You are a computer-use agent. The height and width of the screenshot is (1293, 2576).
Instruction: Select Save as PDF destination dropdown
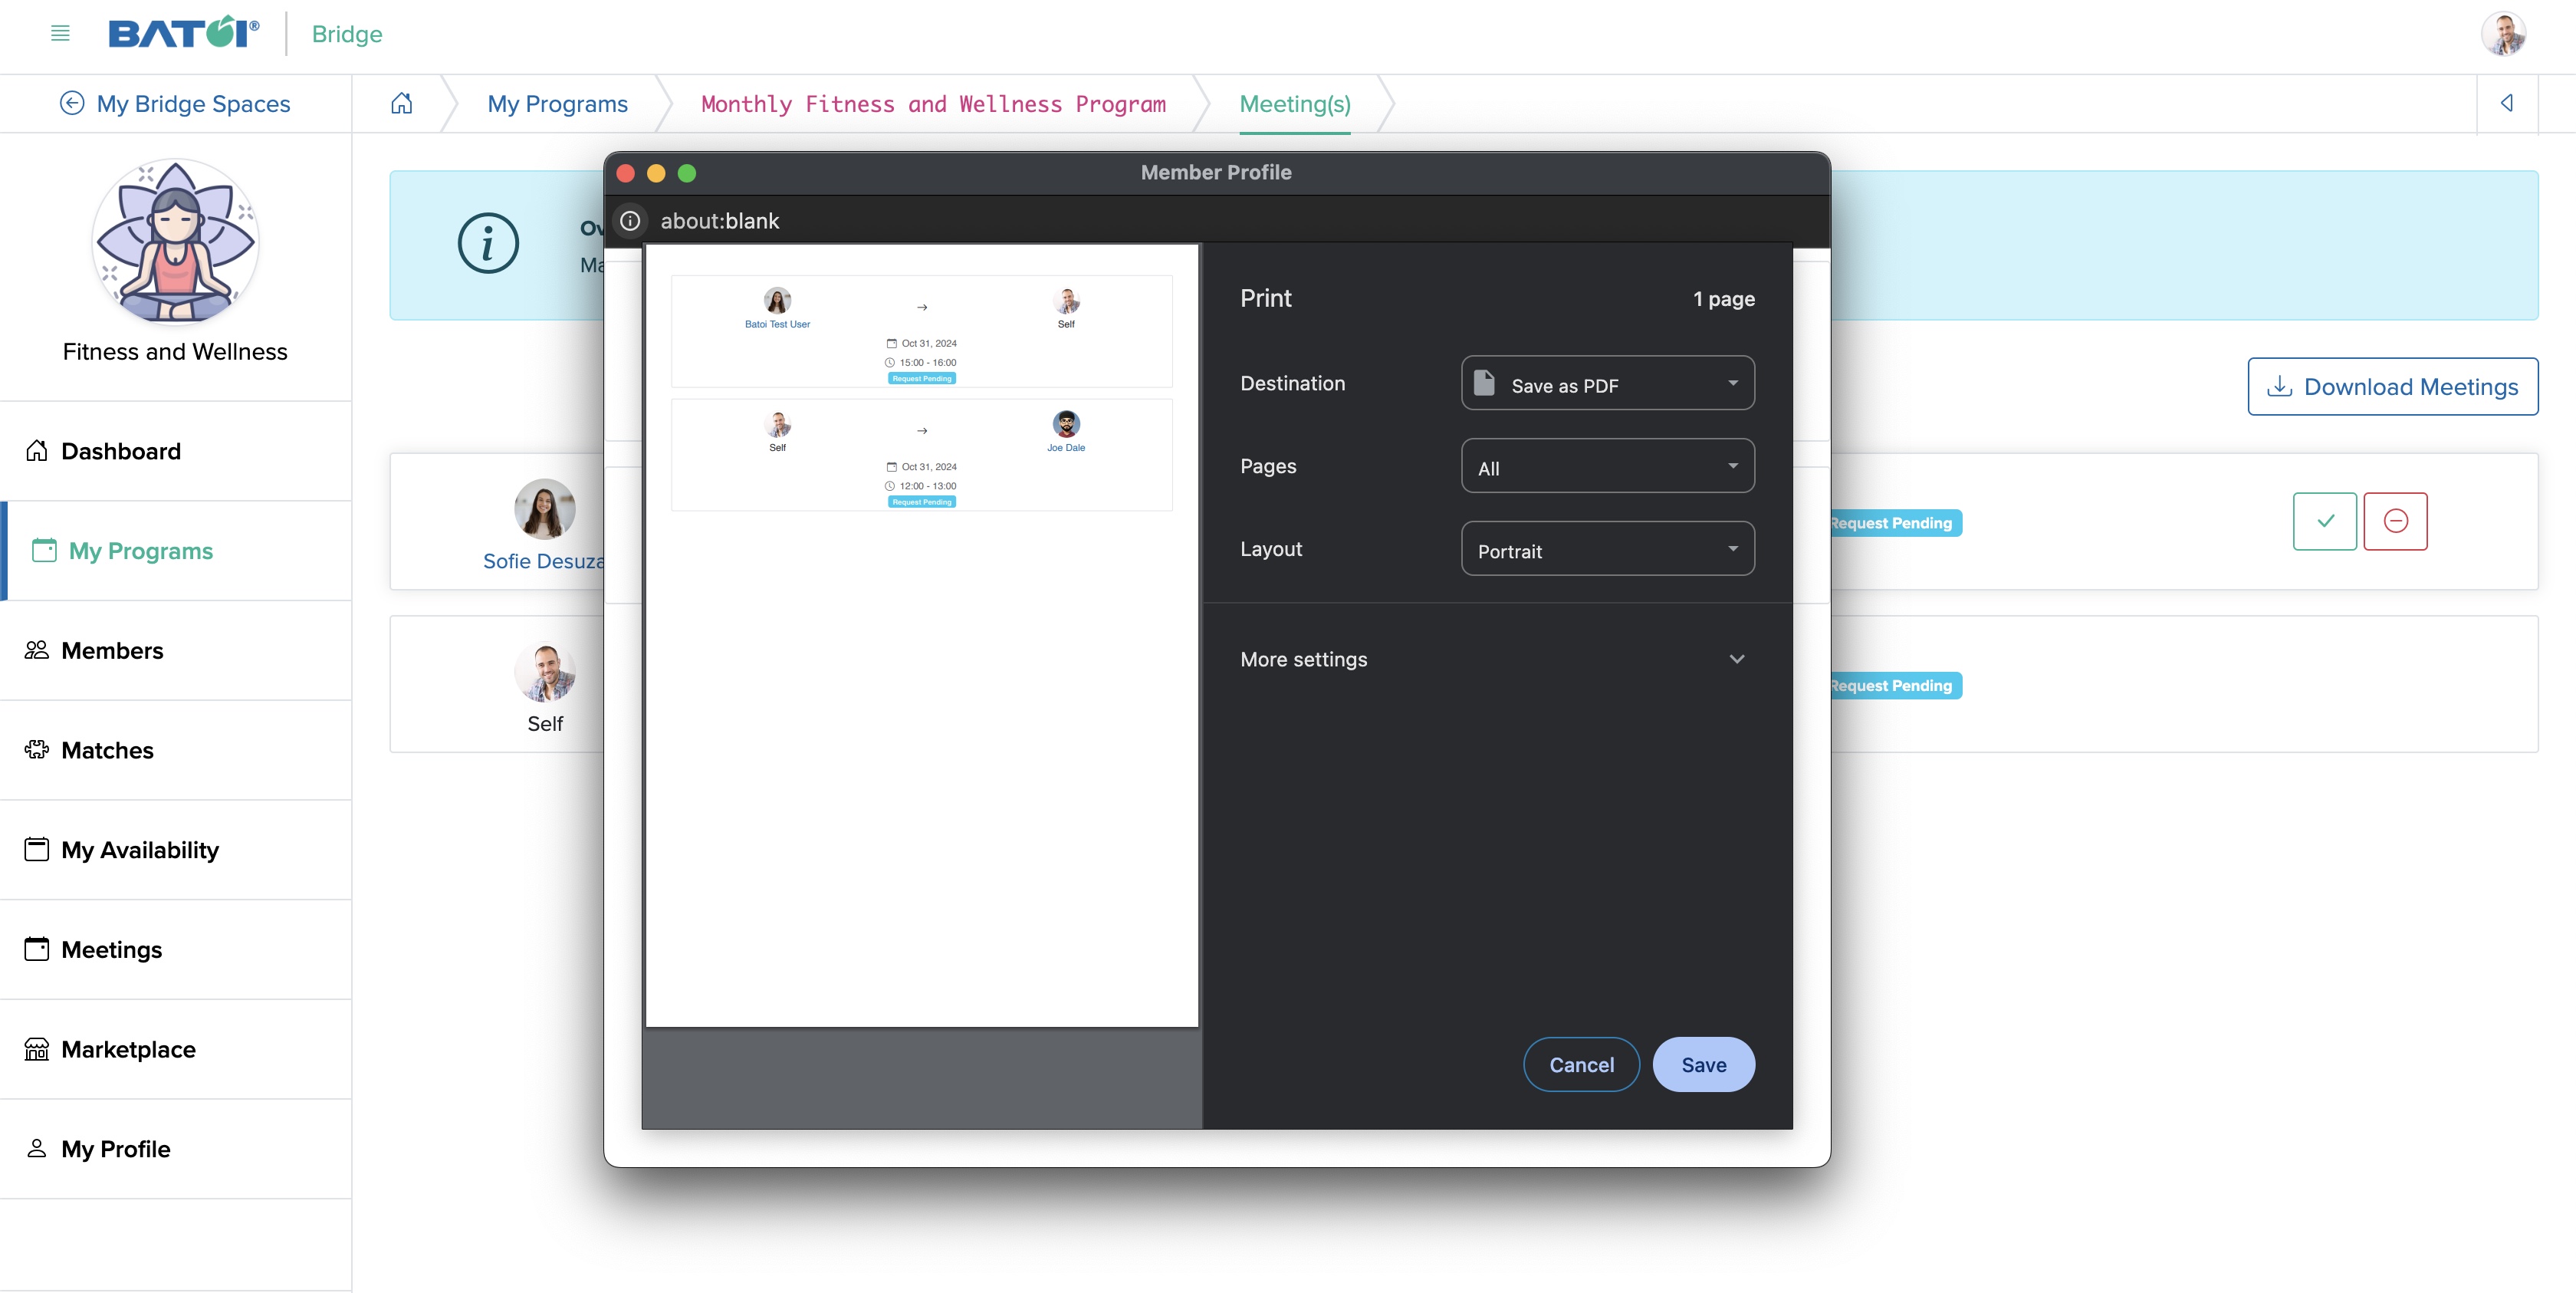pos(1607,383)
